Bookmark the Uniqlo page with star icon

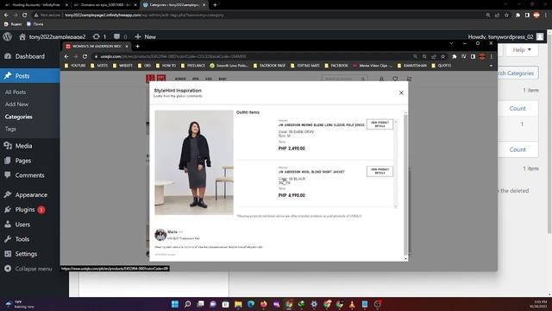[x=442, y=56]
